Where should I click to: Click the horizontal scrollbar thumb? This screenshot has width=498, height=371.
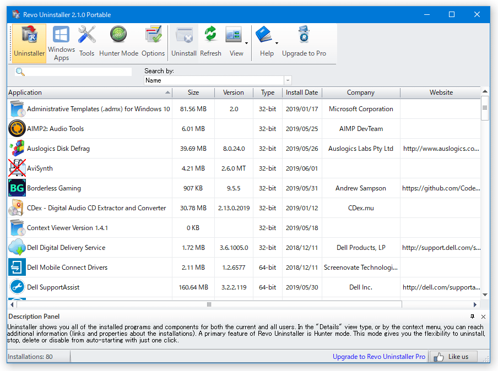(x=209, y=304)
